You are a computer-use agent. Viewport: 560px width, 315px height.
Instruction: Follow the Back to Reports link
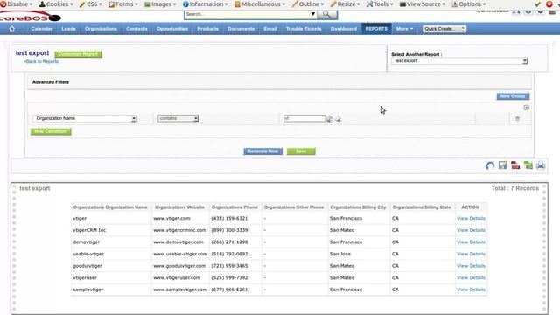(x=41, y=62)
